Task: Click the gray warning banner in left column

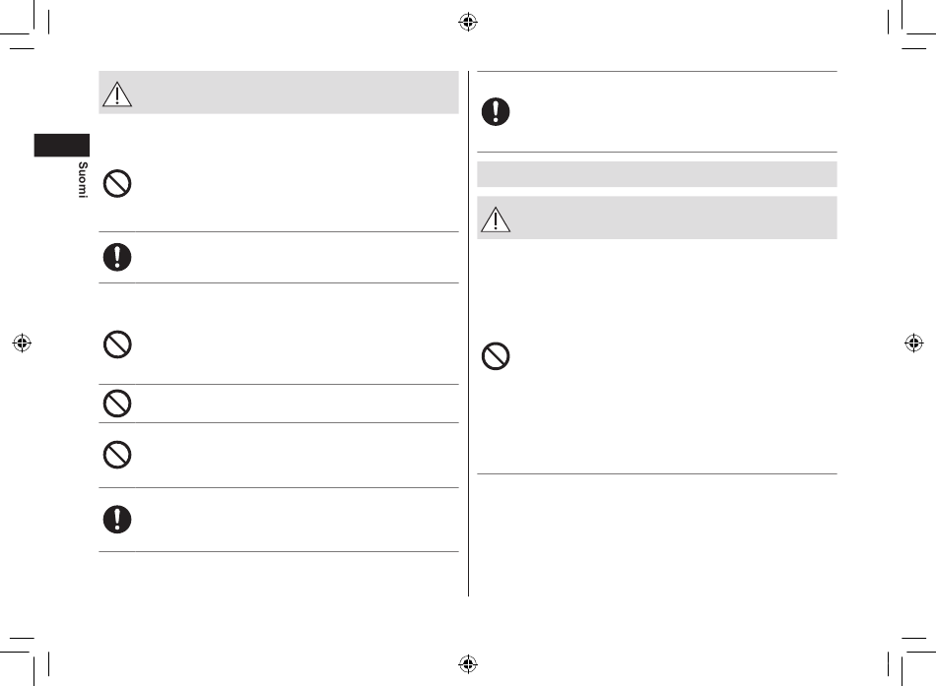Action: (279, 93)
